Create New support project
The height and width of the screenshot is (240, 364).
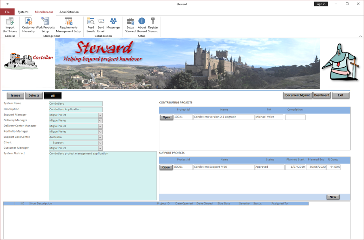333,197
